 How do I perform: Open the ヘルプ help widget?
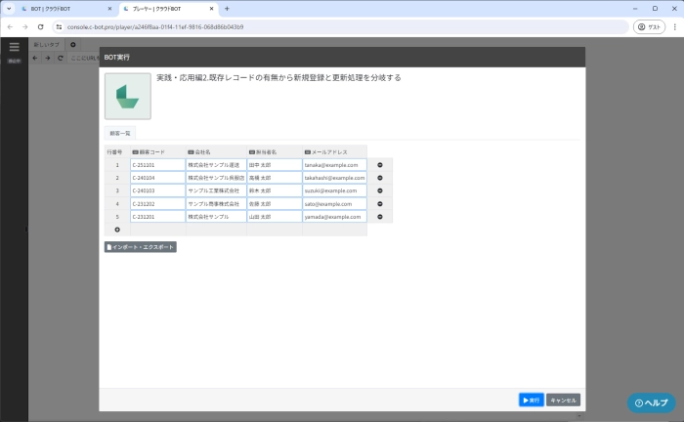click(x=652, y=402)
